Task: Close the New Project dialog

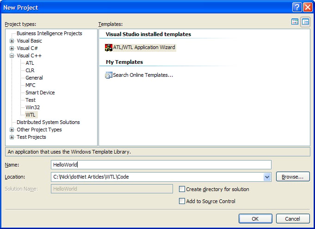Action: click(x=308, y=7)
